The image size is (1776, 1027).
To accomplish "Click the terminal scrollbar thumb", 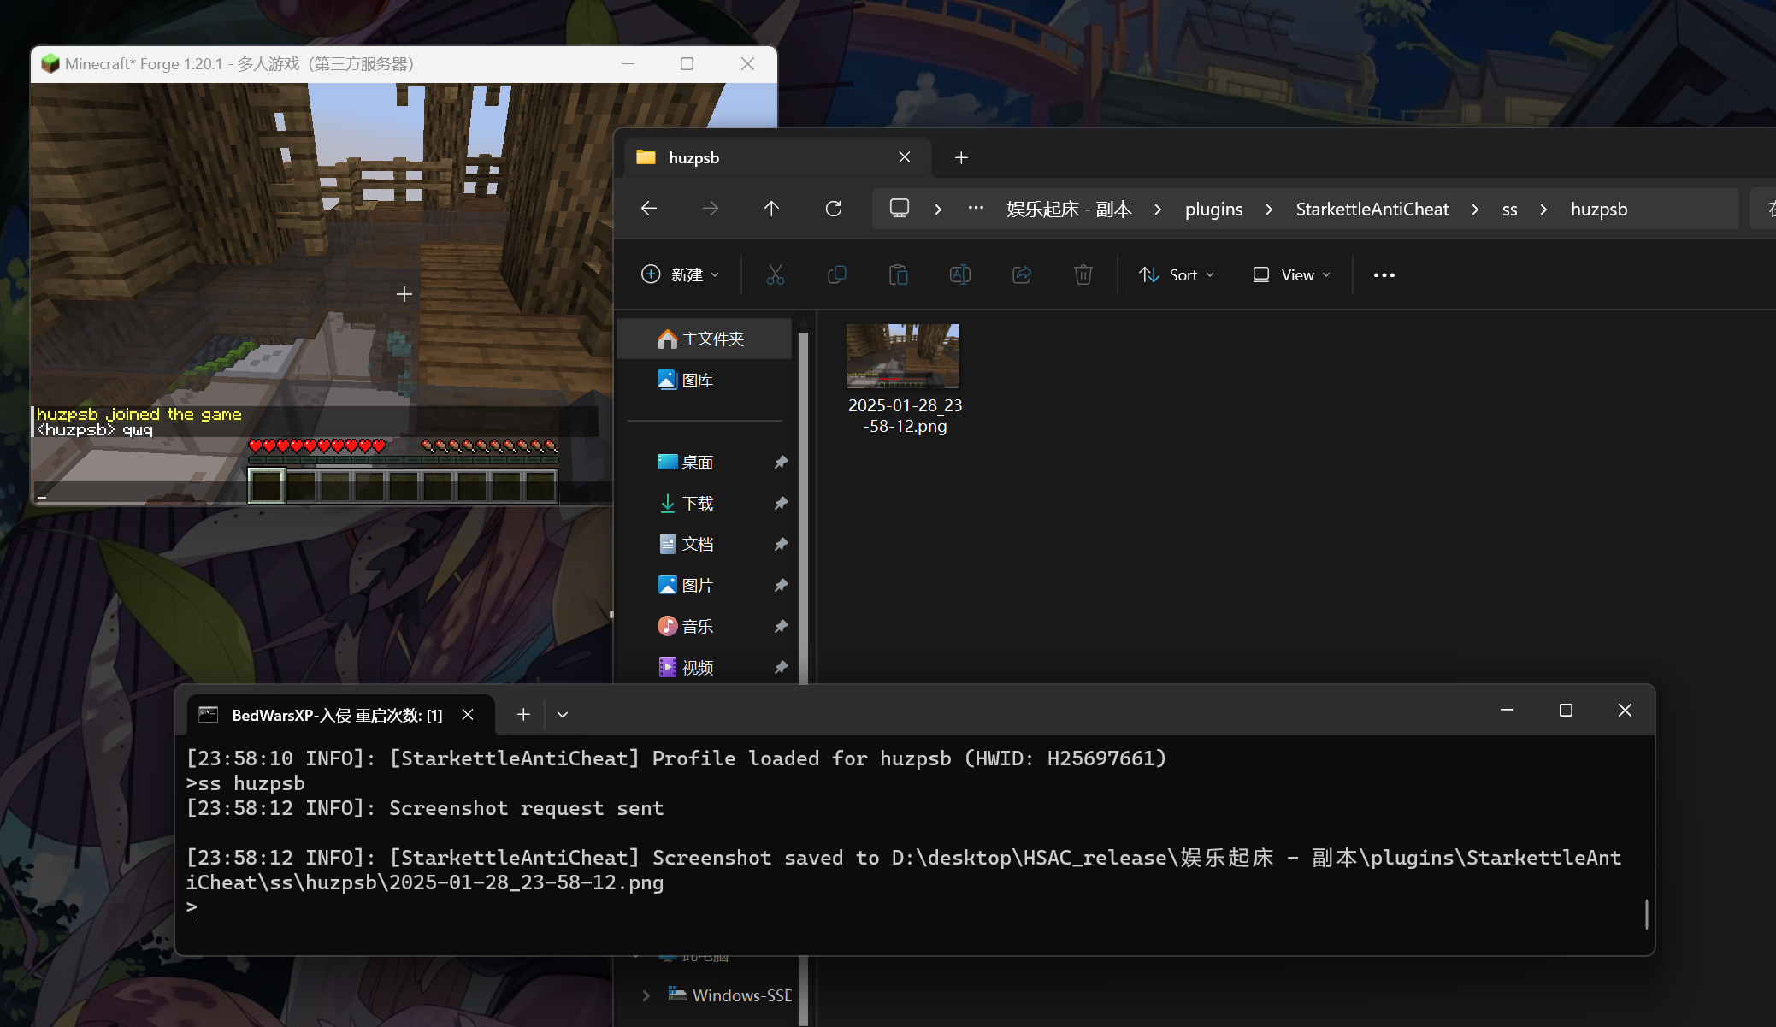I will [1646, 914].
